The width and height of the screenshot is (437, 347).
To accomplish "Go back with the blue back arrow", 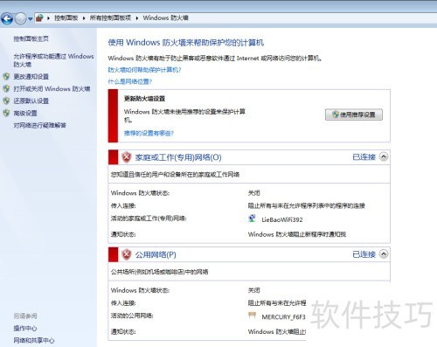I will [x=7, y=19].
